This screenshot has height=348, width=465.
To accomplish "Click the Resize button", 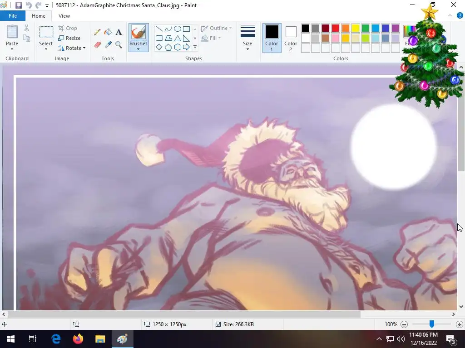I will click(x=69, y=38).
